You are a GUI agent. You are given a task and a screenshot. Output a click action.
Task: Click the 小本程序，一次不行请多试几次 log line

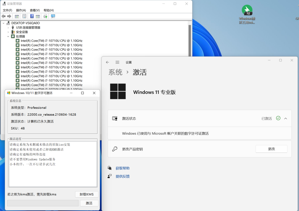point(32,164)
